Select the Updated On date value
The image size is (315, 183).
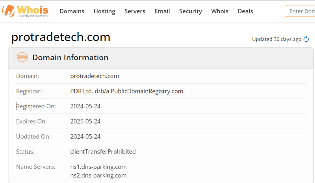pos(85,137)
